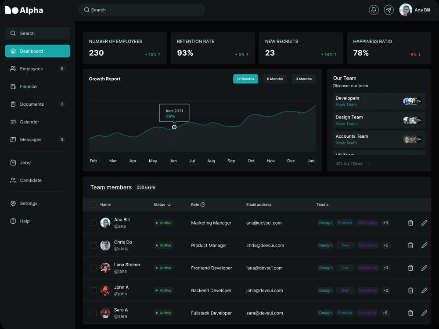Viewport: 439px width, 329px height.
Task: Delete Lana Steiner row with trash icon
Action: (410, 268)
